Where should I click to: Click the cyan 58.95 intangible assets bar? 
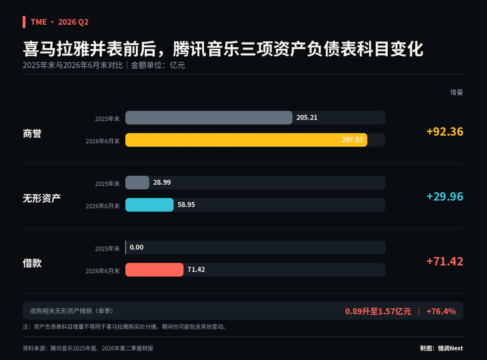(x=149, y=205)
